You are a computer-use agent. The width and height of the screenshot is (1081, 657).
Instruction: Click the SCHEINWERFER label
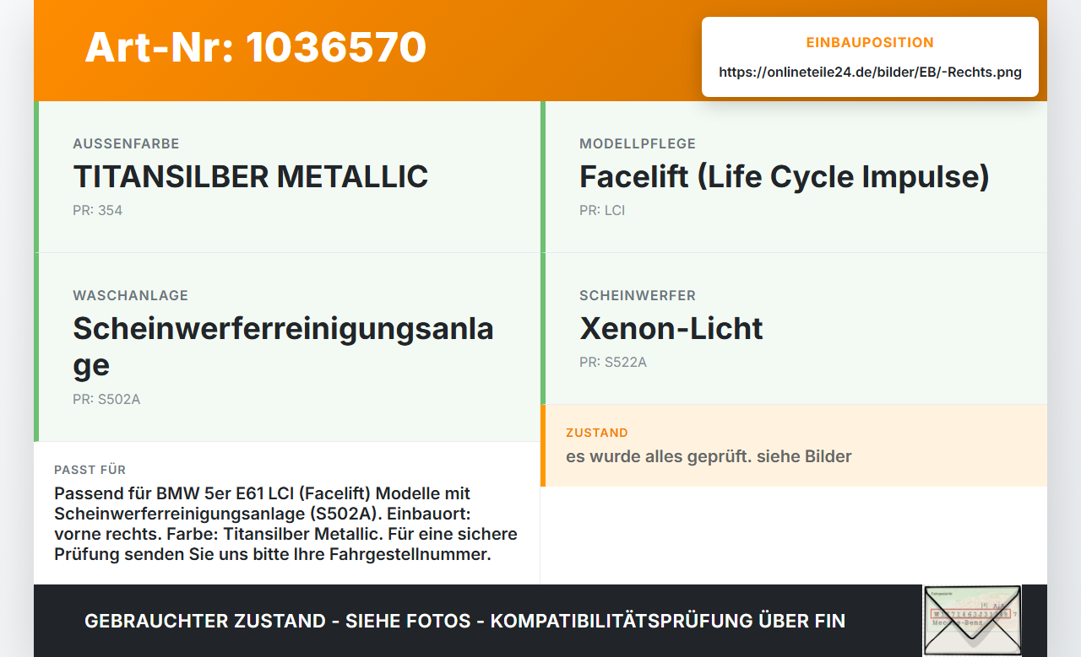(x=638, y=295)
